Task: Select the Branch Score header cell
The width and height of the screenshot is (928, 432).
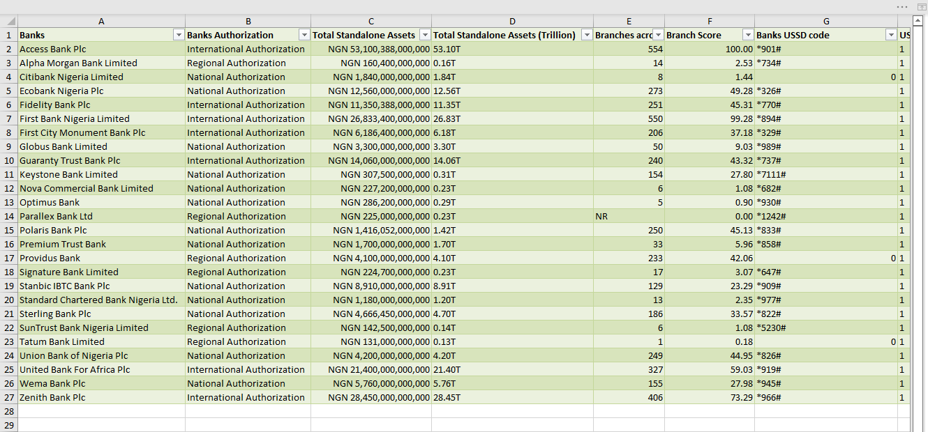Action: tap(710, 35)
